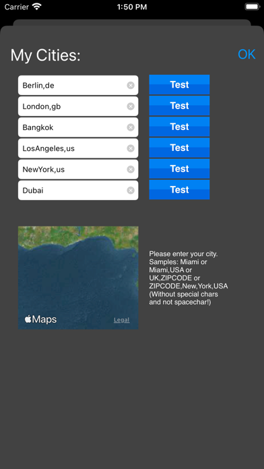Edit the Berlin,de city field

[x=78, y=86]
